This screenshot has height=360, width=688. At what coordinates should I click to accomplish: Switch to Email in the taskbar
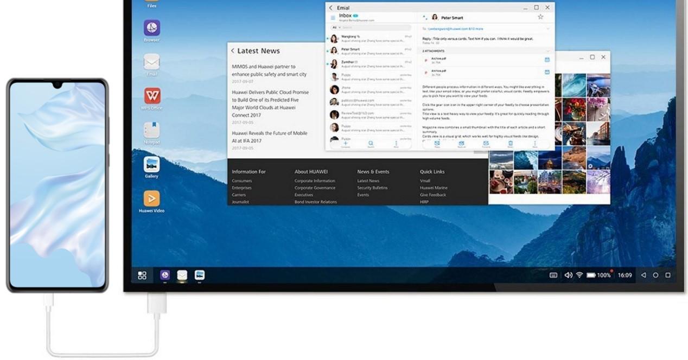click(x=182, y=275)
